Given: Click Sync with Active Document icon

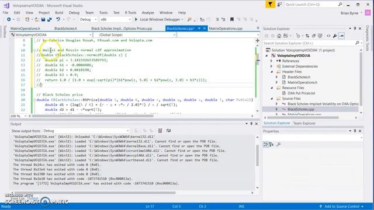Looking at the screenshot, I should point(307,36).
